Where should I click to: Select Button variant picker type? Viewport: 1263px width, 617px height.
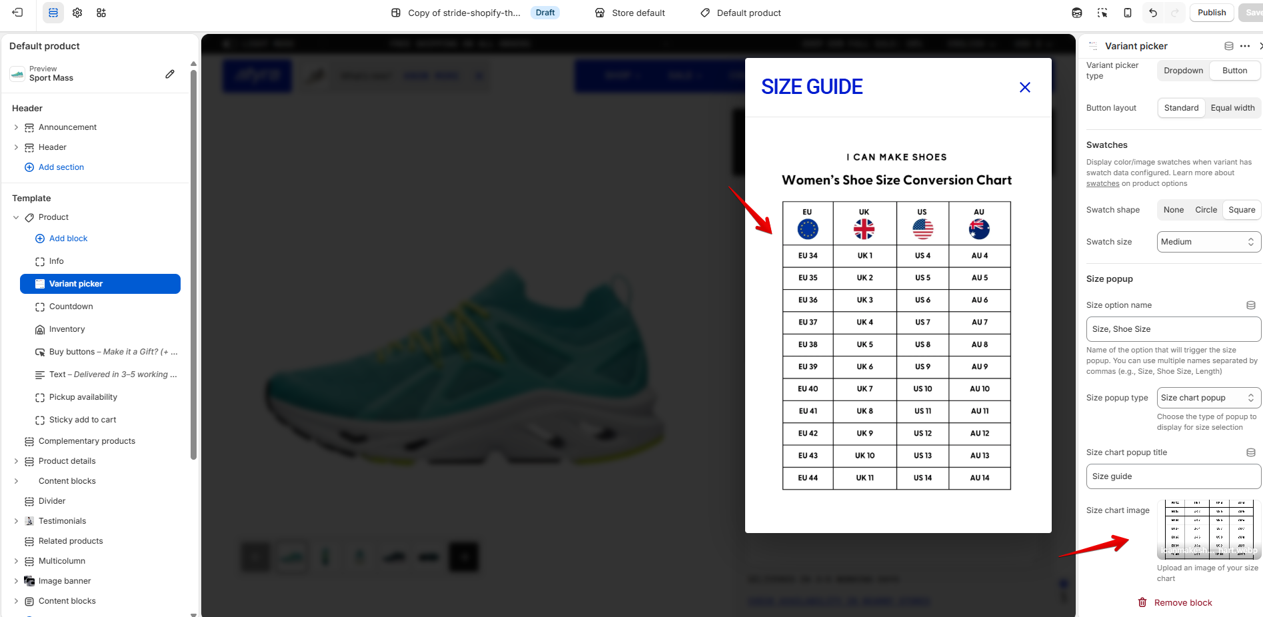[x=1234, y=71]
